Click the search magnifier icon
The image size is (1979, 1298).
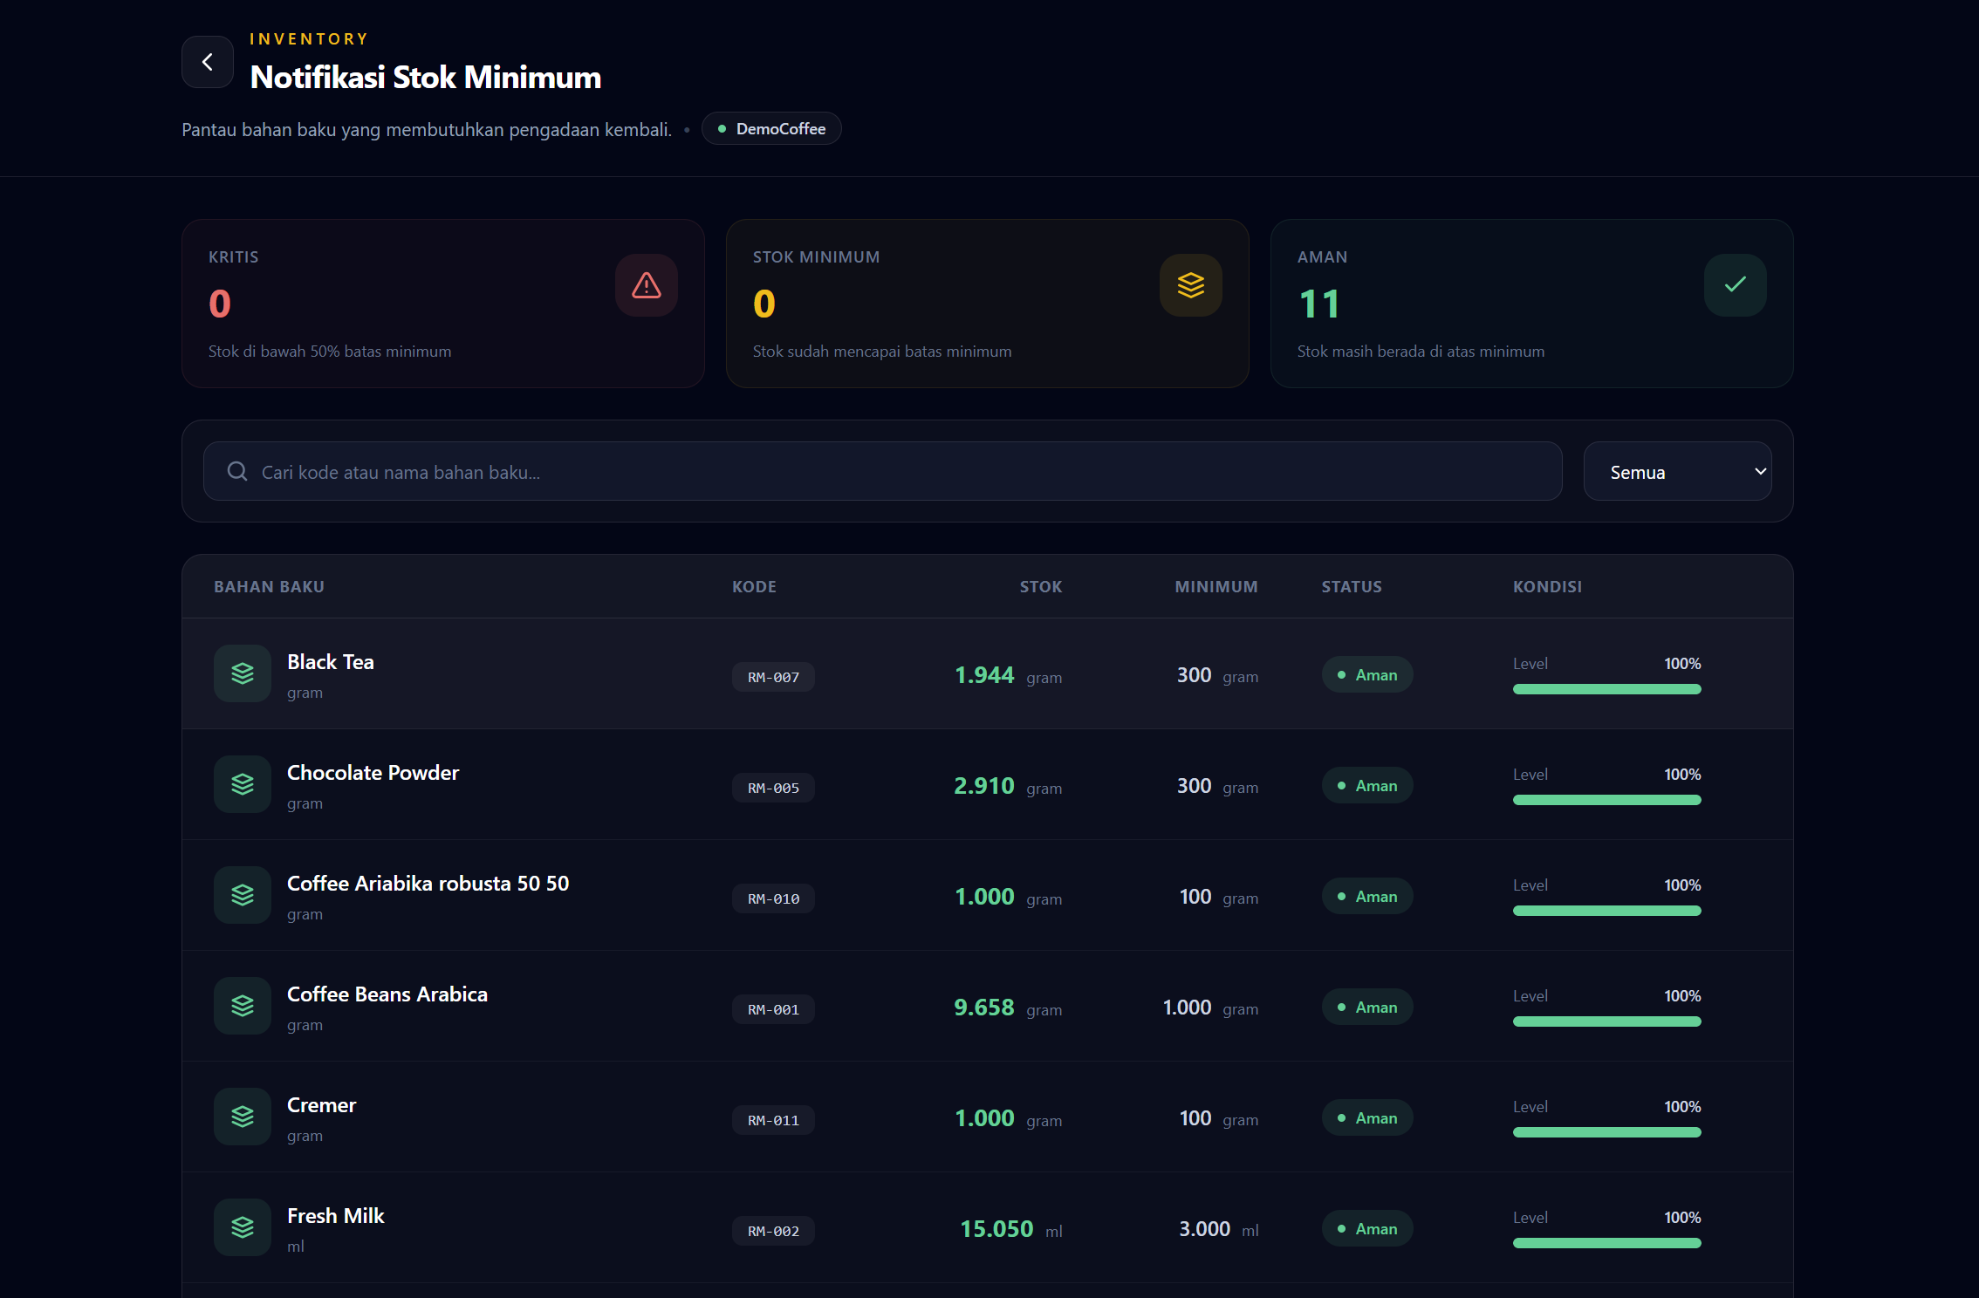click(x=237, y=471)
